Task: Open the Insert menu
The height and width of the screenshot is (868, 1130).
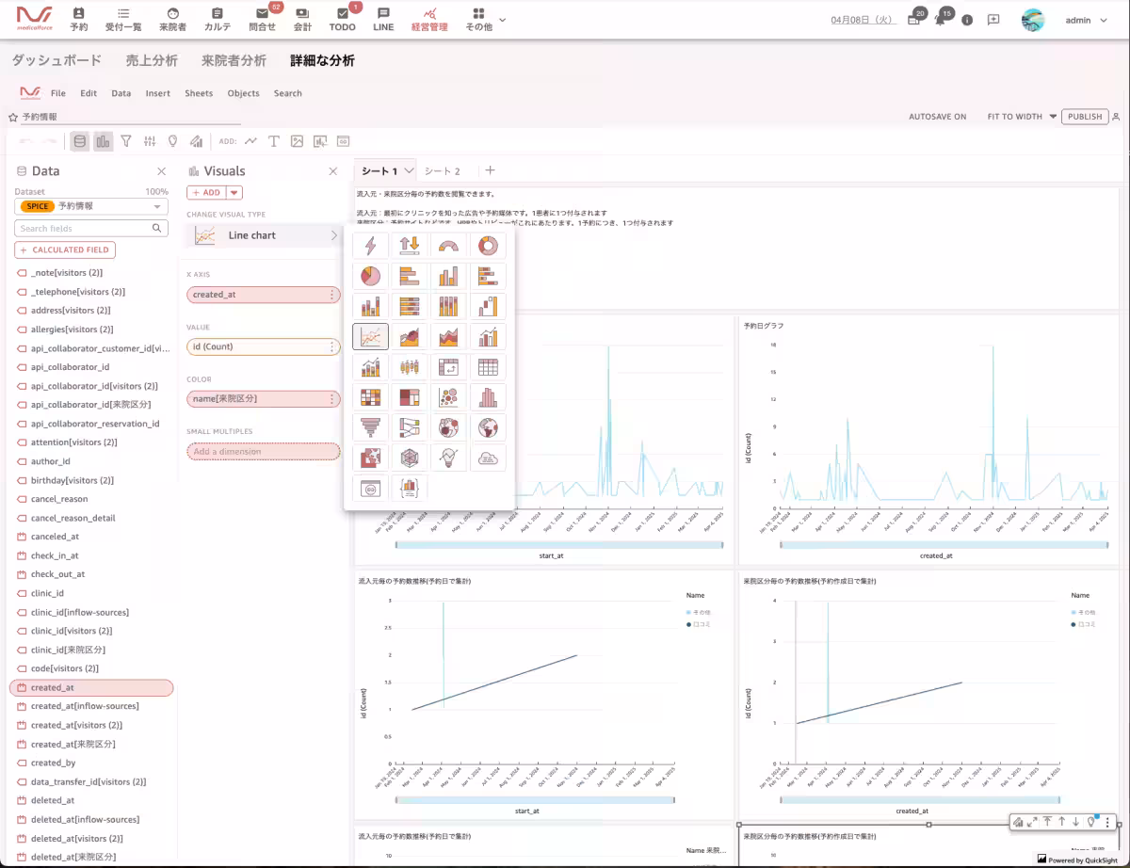Action: click(157, 93)
